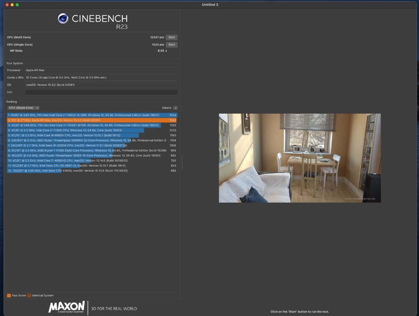Click the green zoom window button
The width and height of the screenshot is (419, 316).
pos(17,5)
